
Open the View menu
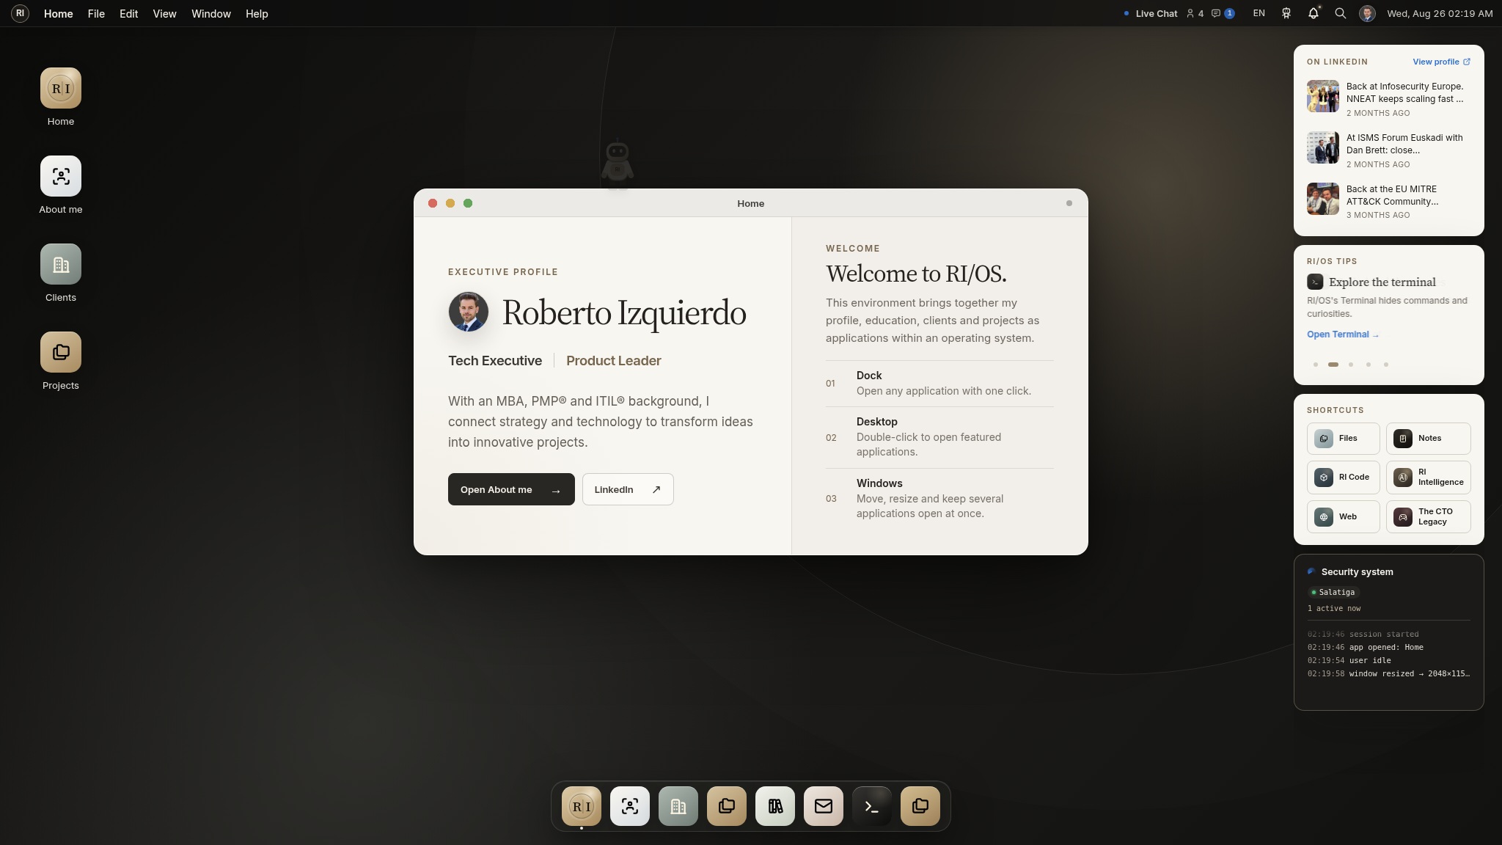[x=164, y=13]
